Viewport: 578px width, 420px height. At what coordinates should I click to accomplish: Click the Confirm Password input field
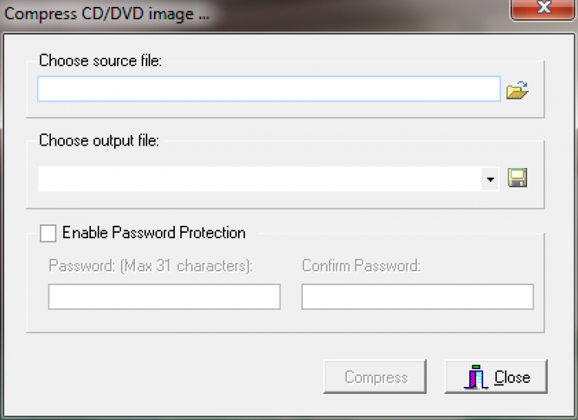tap(417, 297)
